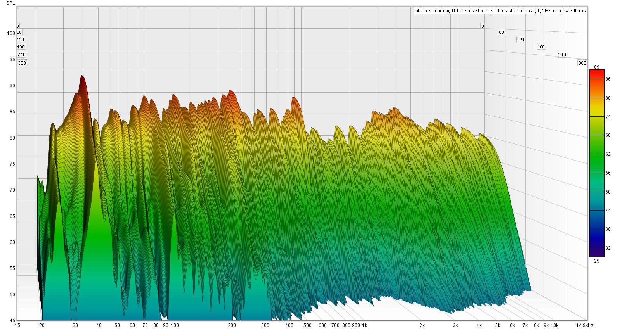Image resolution: width=617 pixels, height=330 pixels.
Task: Click the 5k frequency axis label
Action: [497, 325]
